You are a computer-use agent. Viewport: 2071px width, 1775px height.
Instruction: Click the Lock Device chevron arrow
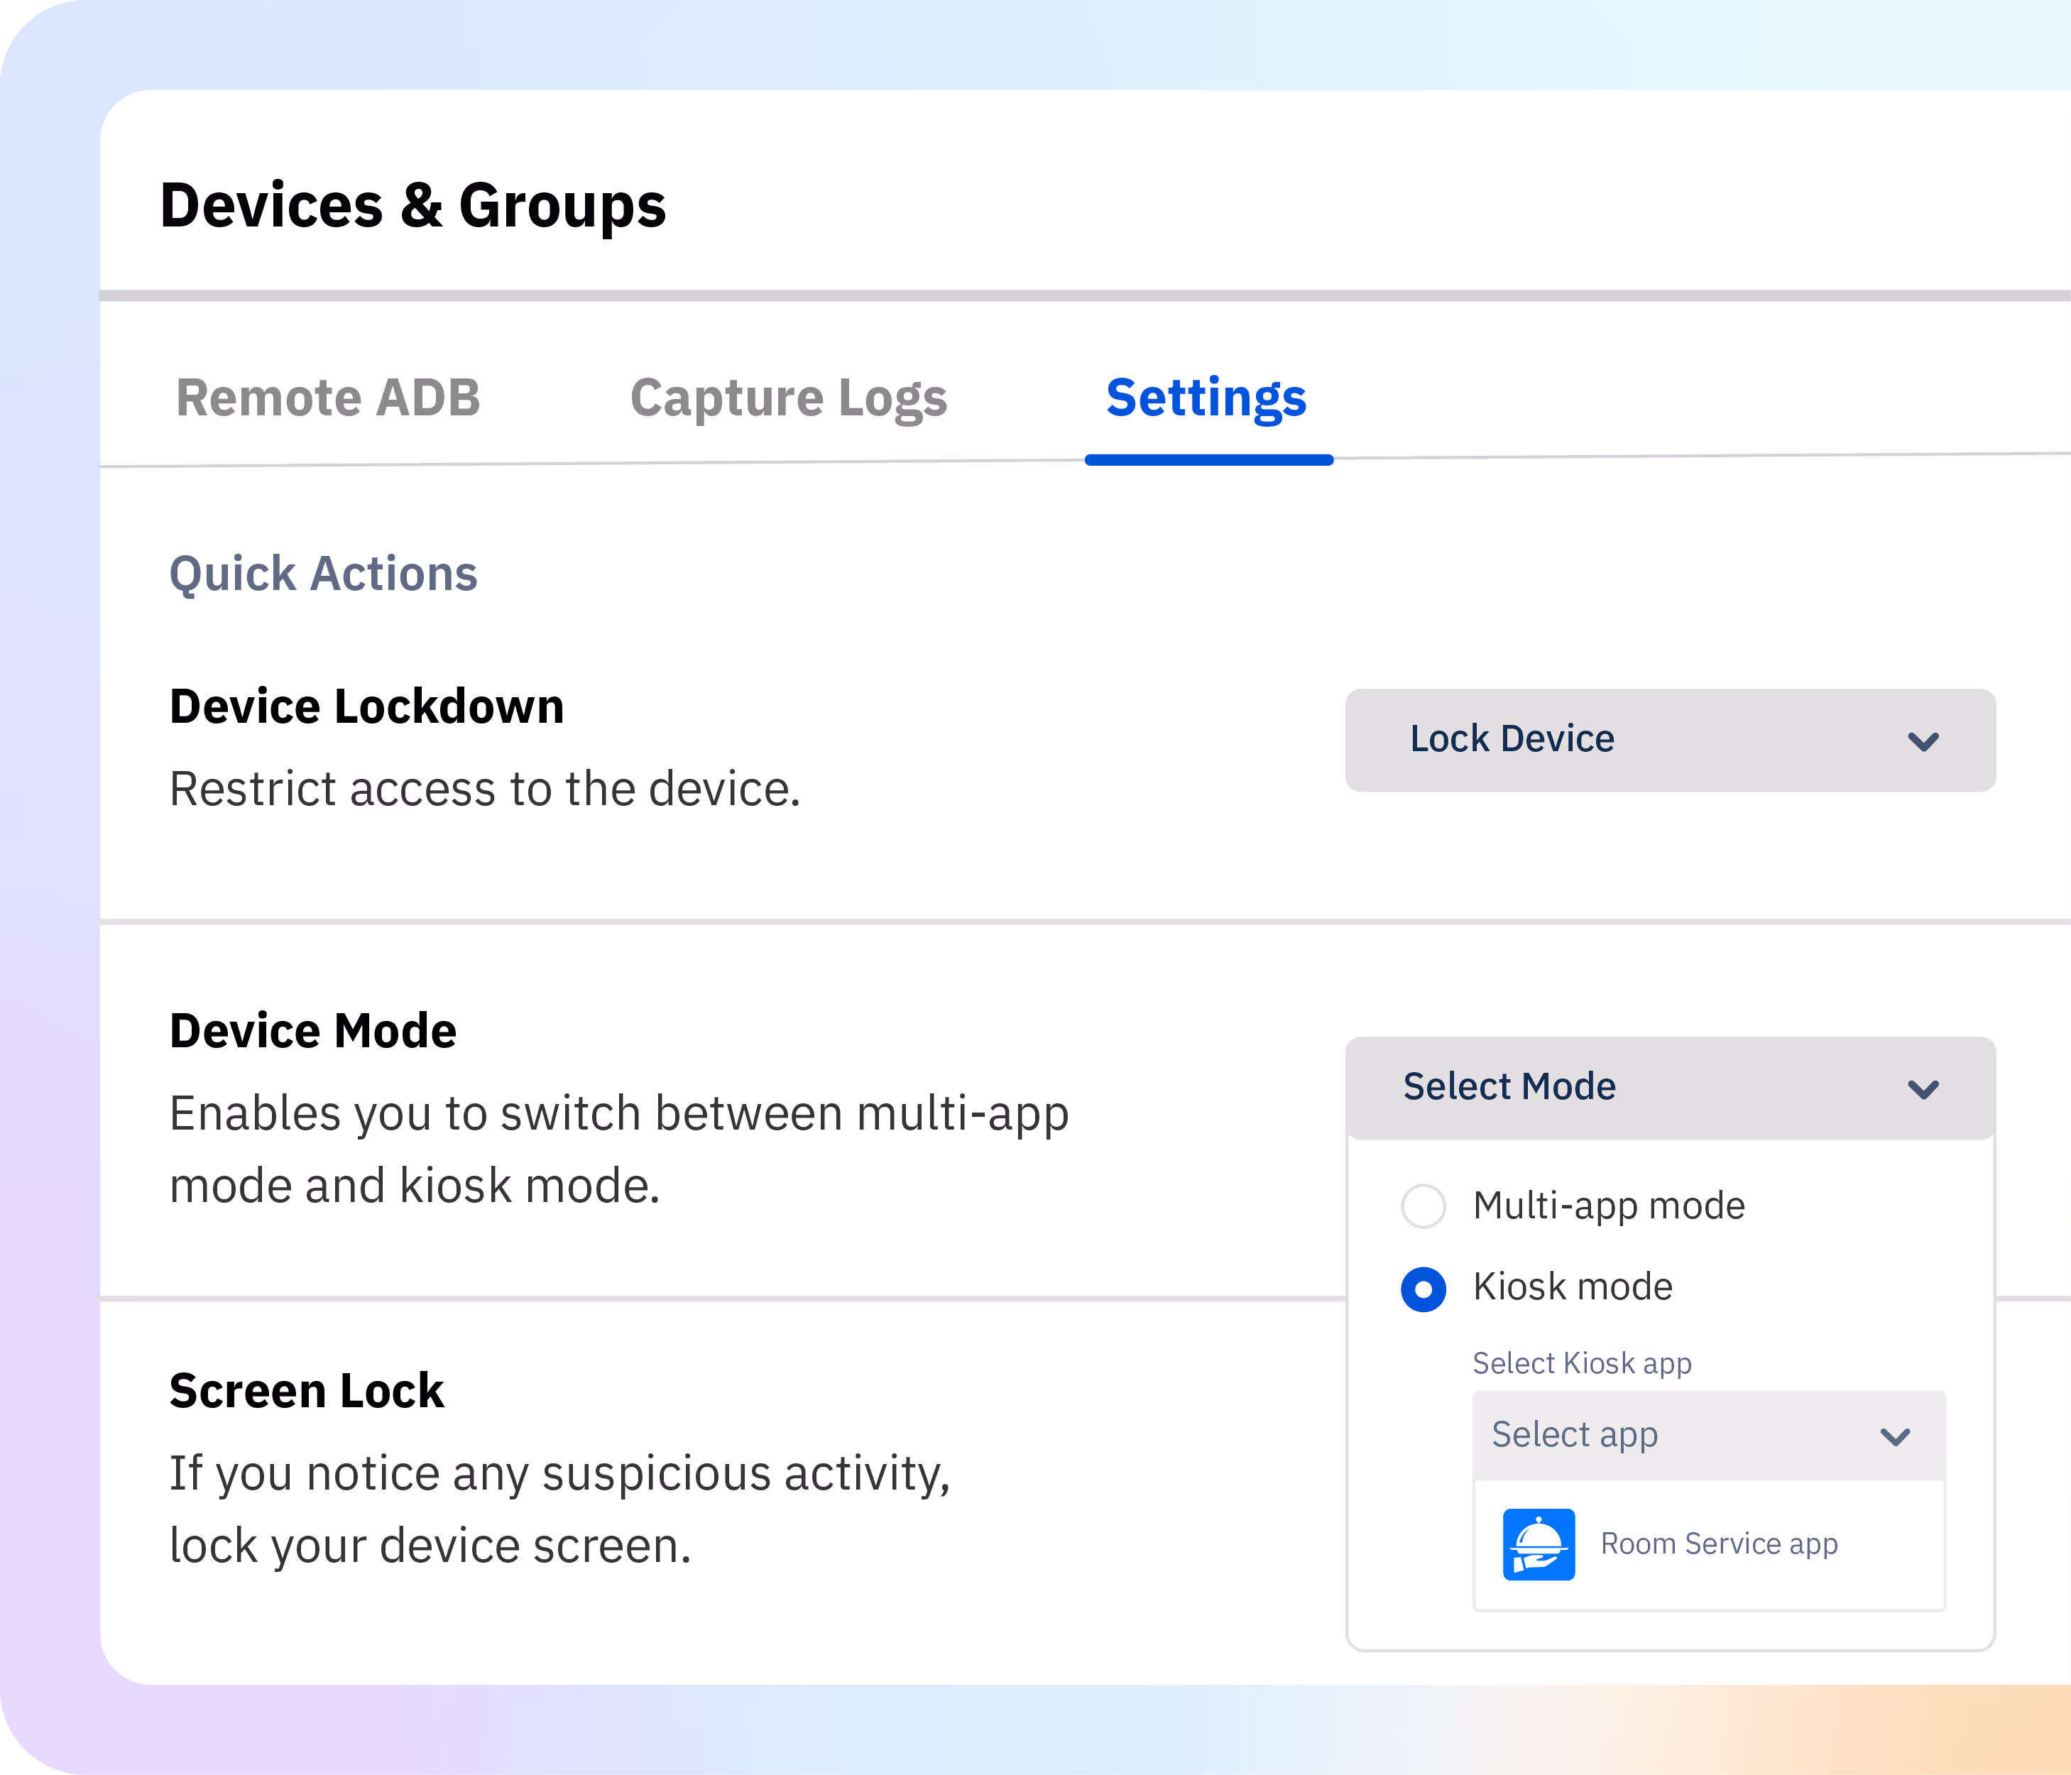(x=1923, y=741)
